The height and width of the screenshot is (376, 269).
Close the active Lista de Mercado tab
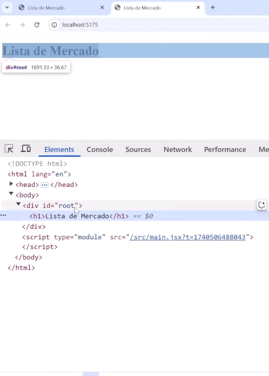[198, 7]
